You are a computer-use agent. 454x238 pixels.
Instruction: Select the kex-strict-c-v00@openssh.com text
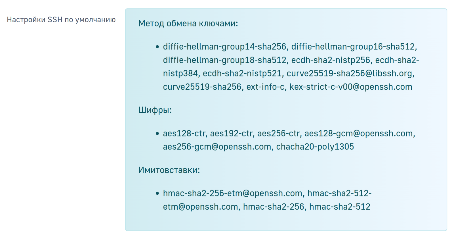coord(350,87)
